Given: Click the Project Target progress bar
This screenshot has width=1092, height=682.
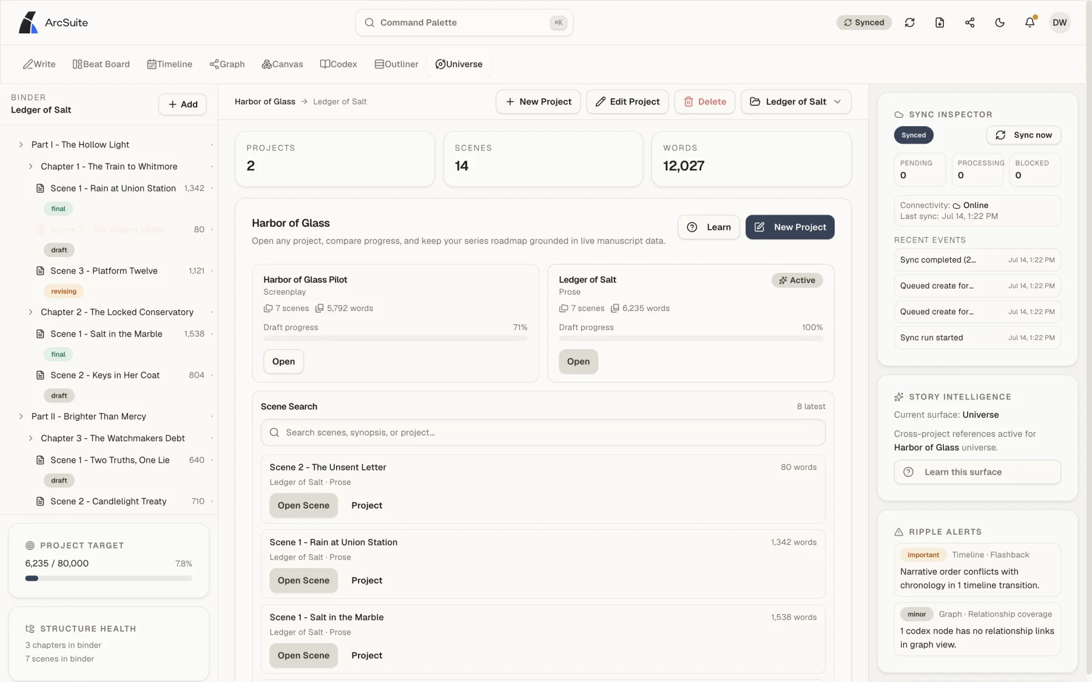Looking at the screenshot, I should tap(109, 578).
